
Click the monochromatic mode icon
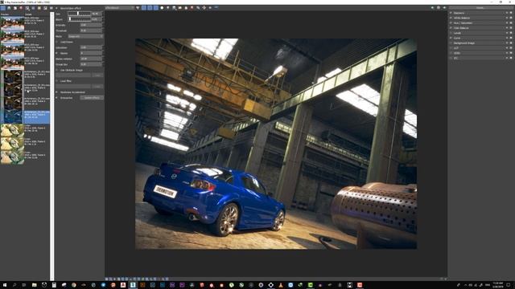(168, 7)
